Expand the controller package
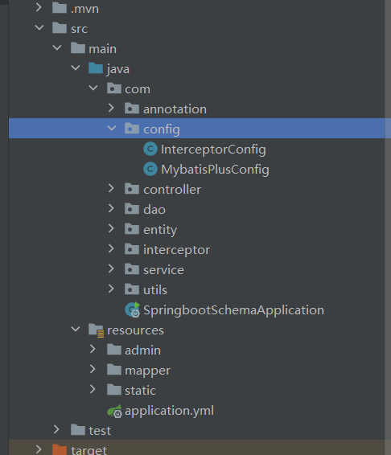Screen dimensions: 391x455 coord(111,189)
